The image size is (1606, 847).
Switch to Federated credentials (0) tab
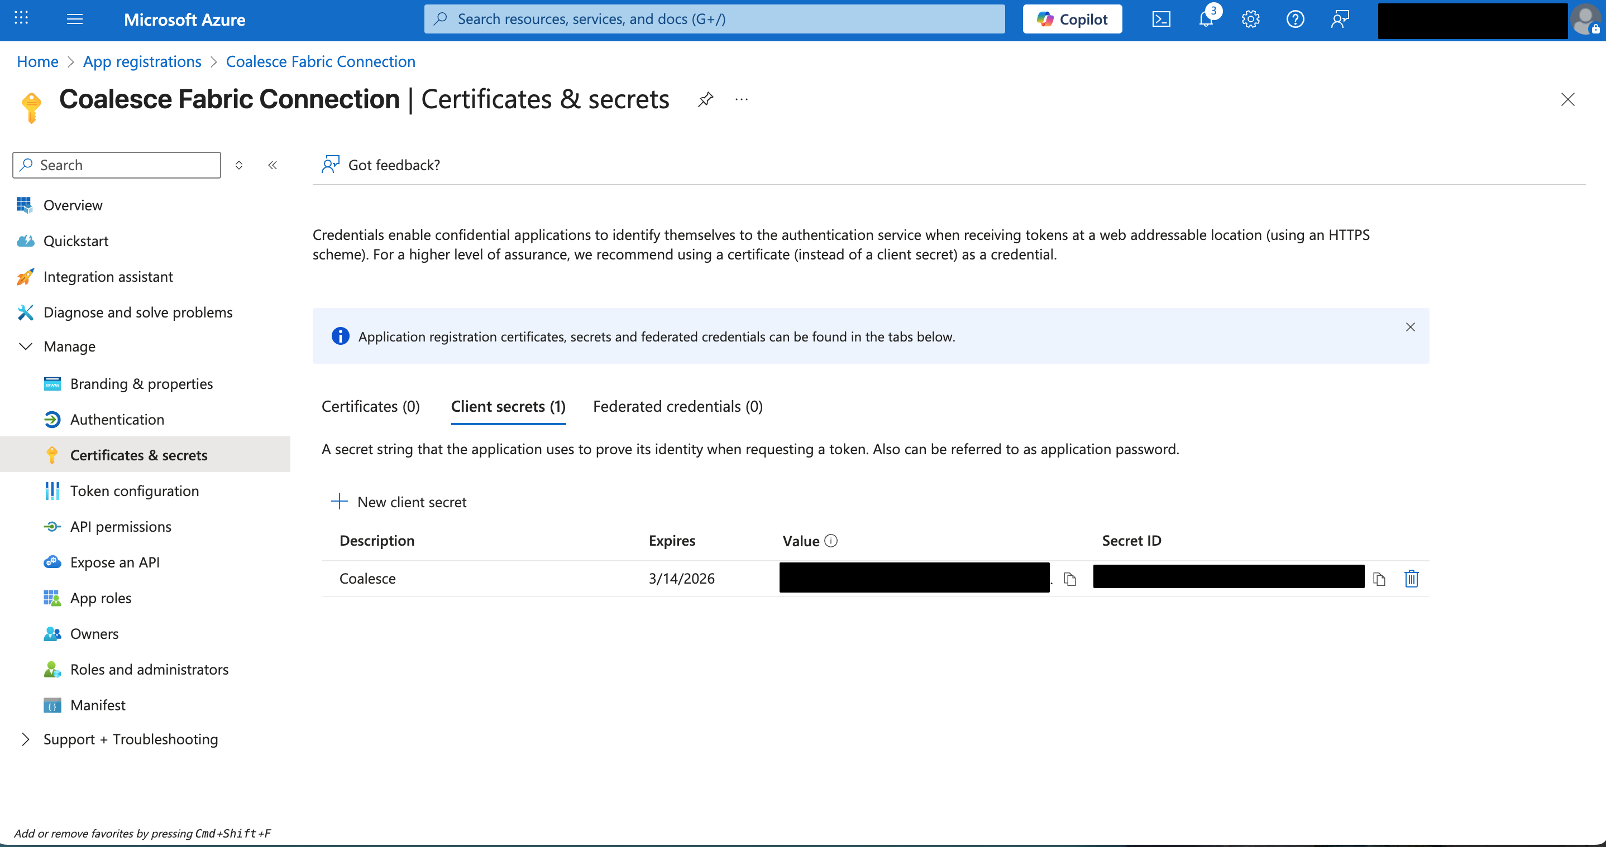click(x=678, y=407)
